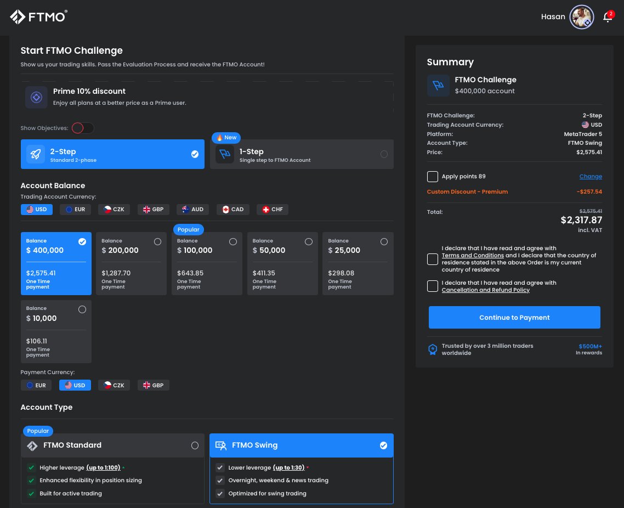Select FTMO Standard account type
The image size is (624, 508).
(x=112, y=445)
